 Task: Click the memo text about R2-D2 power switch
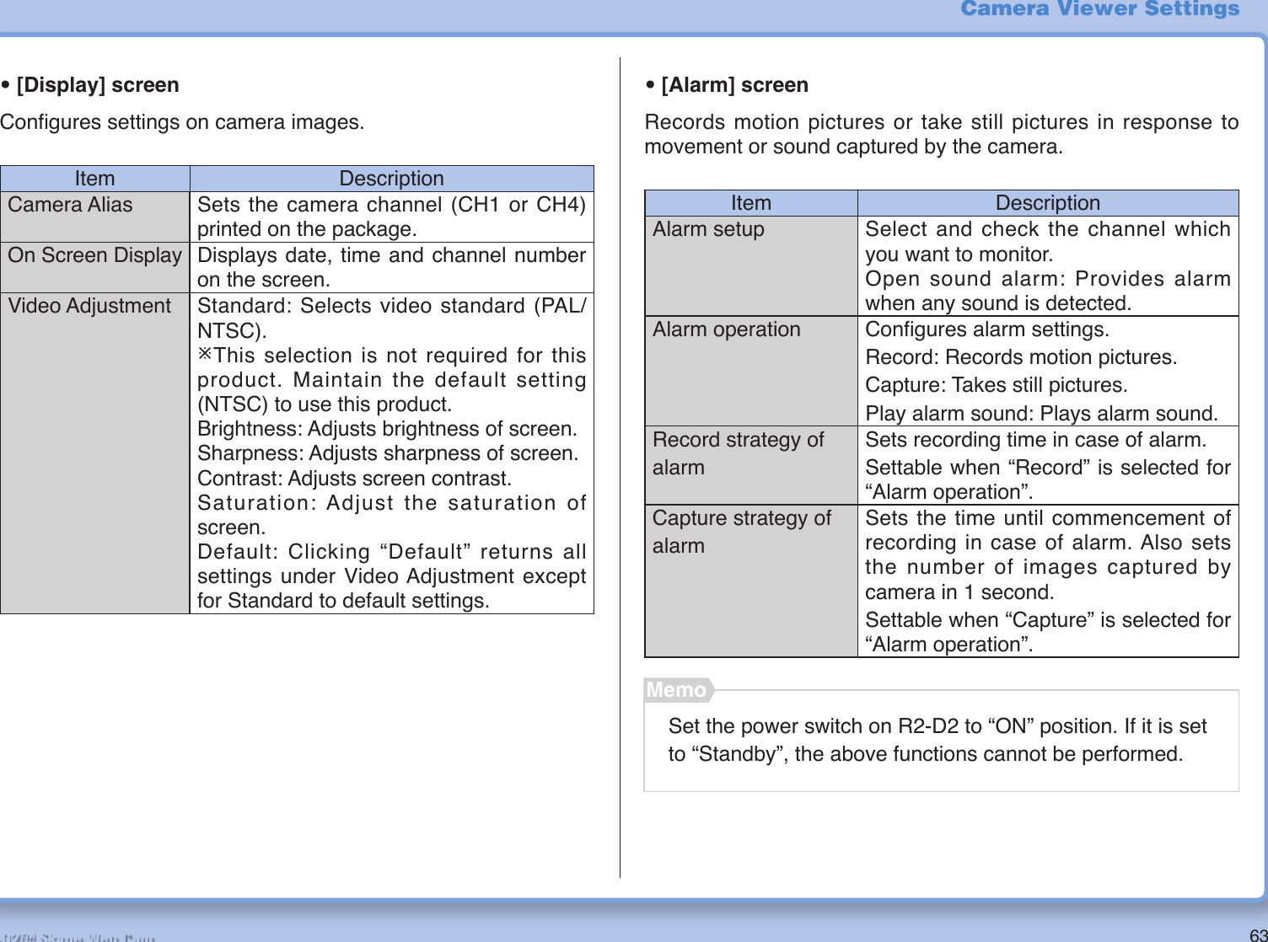938,740
